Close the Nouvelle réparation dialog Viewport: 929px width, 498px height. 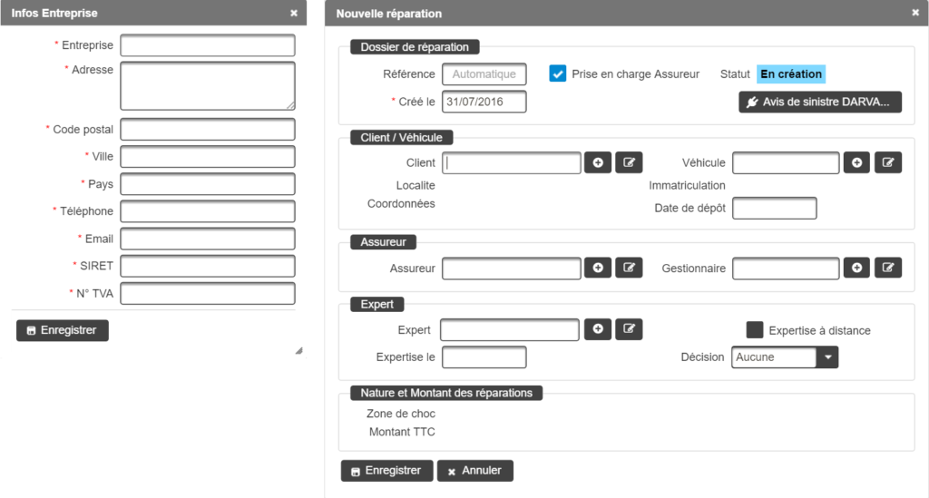915,13
